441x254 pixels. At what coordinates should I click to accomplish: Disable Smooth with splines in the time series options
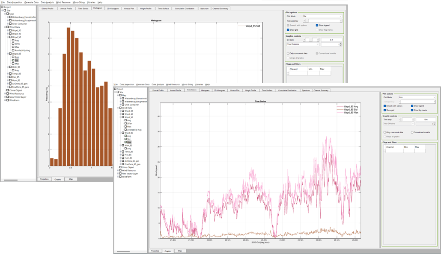[x=385, y=105]
